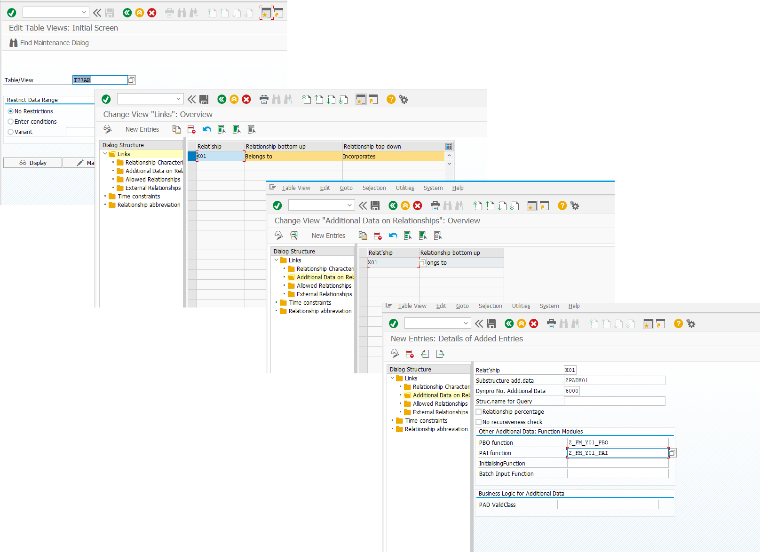The image size is (760, 552).
Task: Click New Entries in Links Overview window
Action: (x=142, y=129)
